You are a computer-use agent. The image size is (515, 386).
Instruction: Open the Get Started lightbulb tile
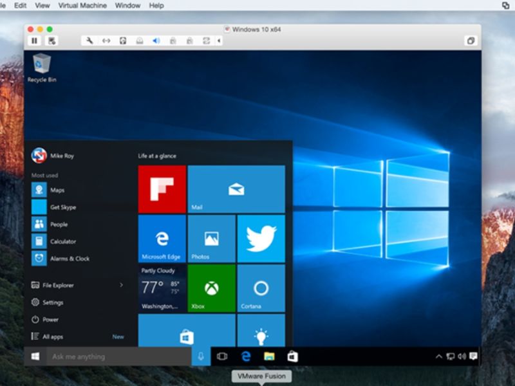(261, 330)
